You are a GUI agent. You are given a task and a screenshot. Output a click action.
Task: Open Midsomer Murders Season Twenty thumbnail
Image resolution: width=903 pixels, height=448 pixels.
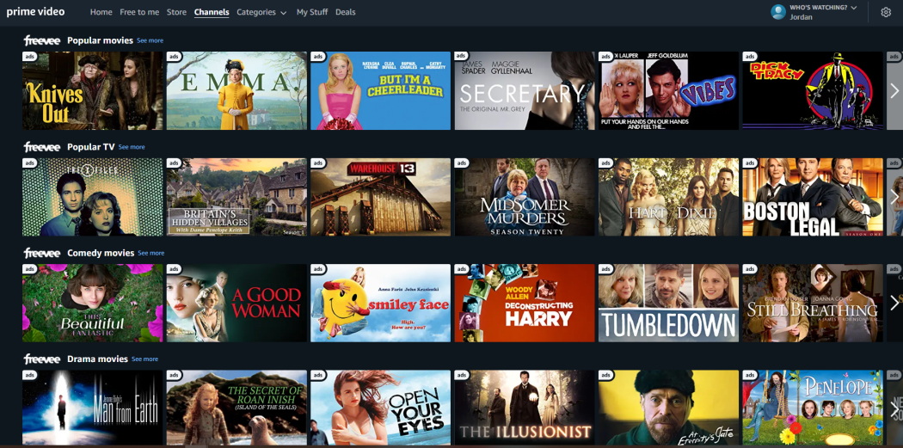tap(525, 197)
